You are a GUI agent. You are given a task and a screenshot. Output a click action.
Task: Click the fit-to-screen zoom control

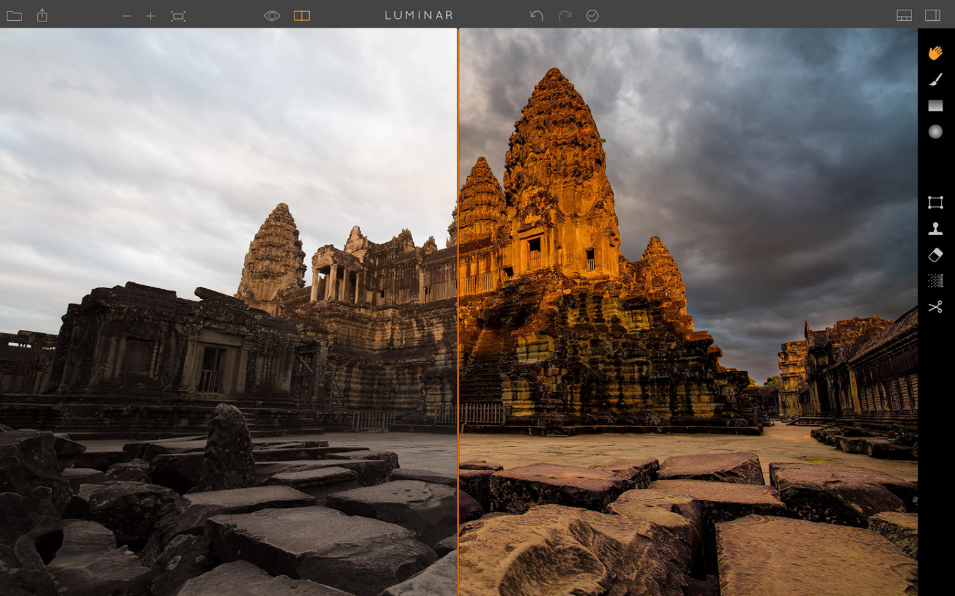[178, 15]
